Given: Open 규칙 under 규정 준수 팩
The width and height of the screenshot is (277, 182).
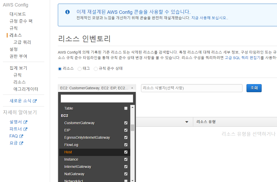Looking at the screenshot, I should (14, 28).
